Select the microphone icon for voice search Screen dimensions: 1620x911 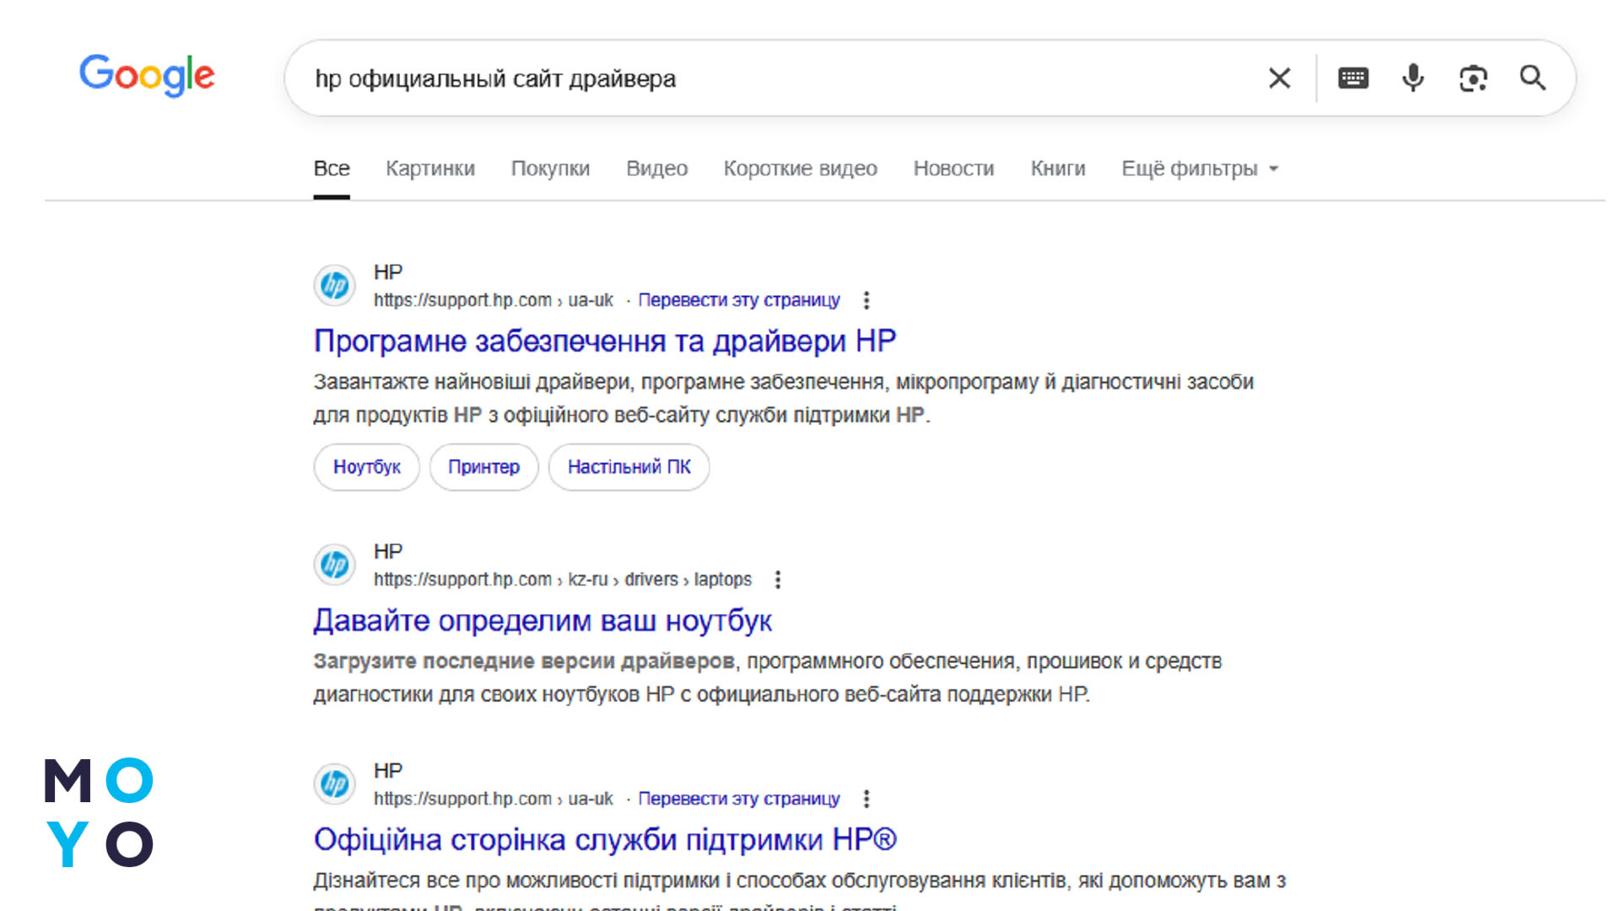pyautogui.click(x=1412, y=78)
